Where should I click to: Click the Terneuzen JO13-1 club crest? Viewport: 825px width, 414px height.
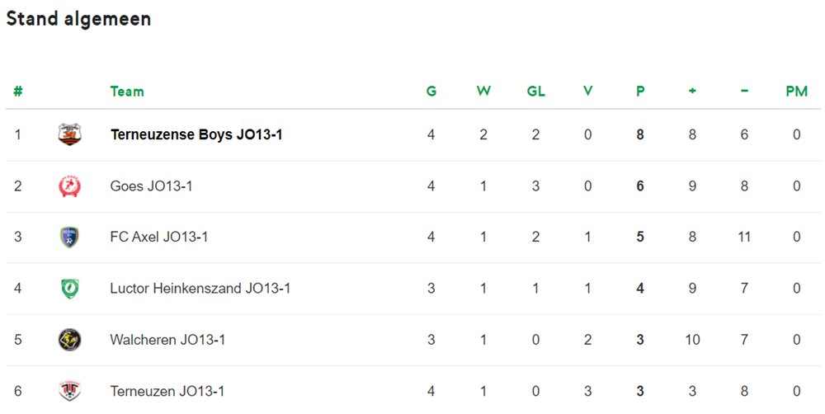coord(69,391)
